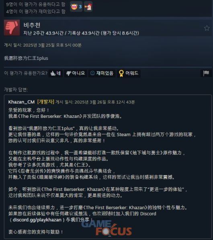Image resolution: width=213 pixels, height=240 pixels.
Task: Click the 개발자 답변 label
Action: (x=16, y=90)
